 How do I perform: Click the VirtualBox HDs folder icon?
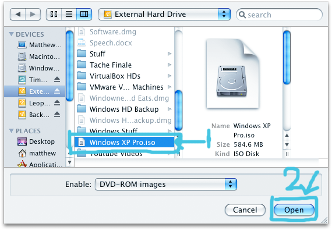point(82,76)
